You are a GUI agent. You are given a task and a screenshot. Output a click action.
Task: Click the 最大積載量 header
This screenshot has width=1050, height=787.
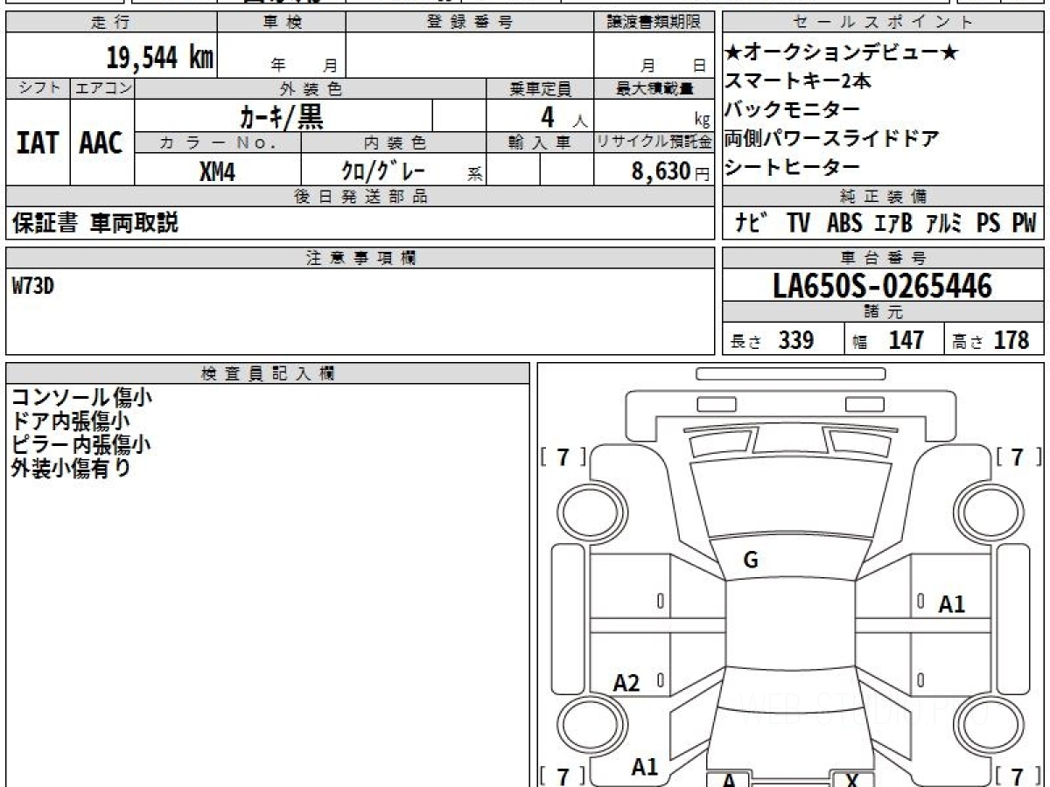click(x=654, y=88)
